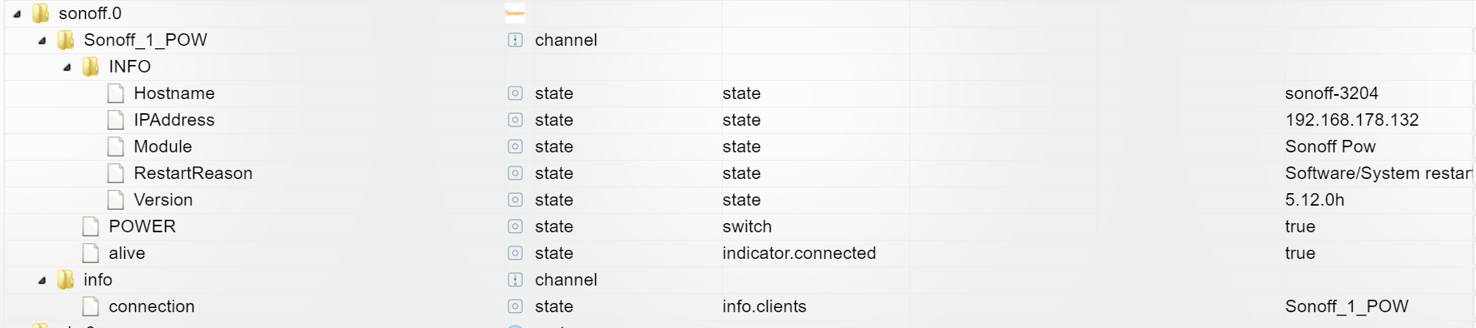
Task: Select the Version tree item
Action: click(163, 200)
